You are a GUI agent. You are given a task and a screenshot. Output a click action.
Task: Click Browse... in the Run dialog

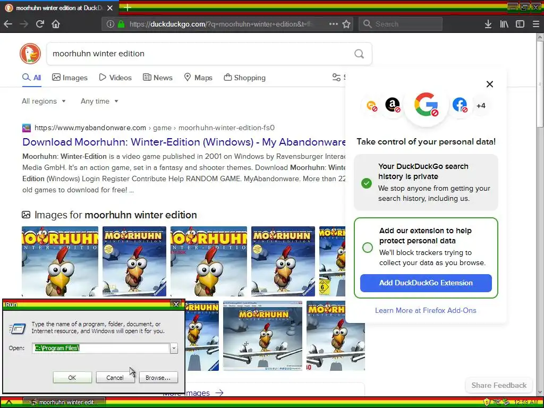click(x=158, y=378)
